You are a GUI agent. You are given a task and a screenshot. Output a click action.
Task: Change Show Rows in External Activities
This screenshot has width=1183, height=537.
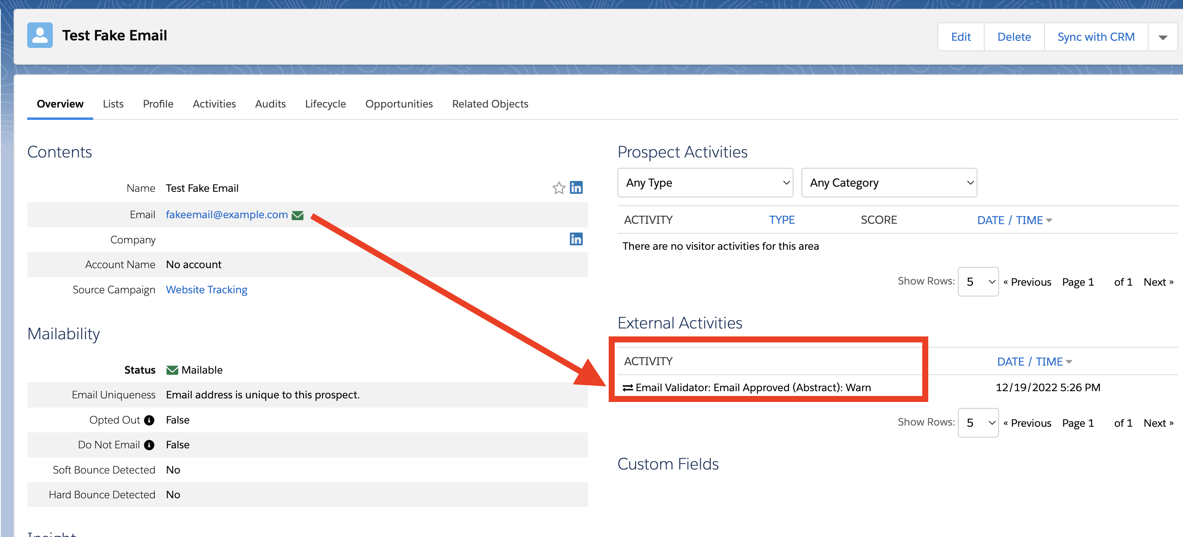coord(978,423)
